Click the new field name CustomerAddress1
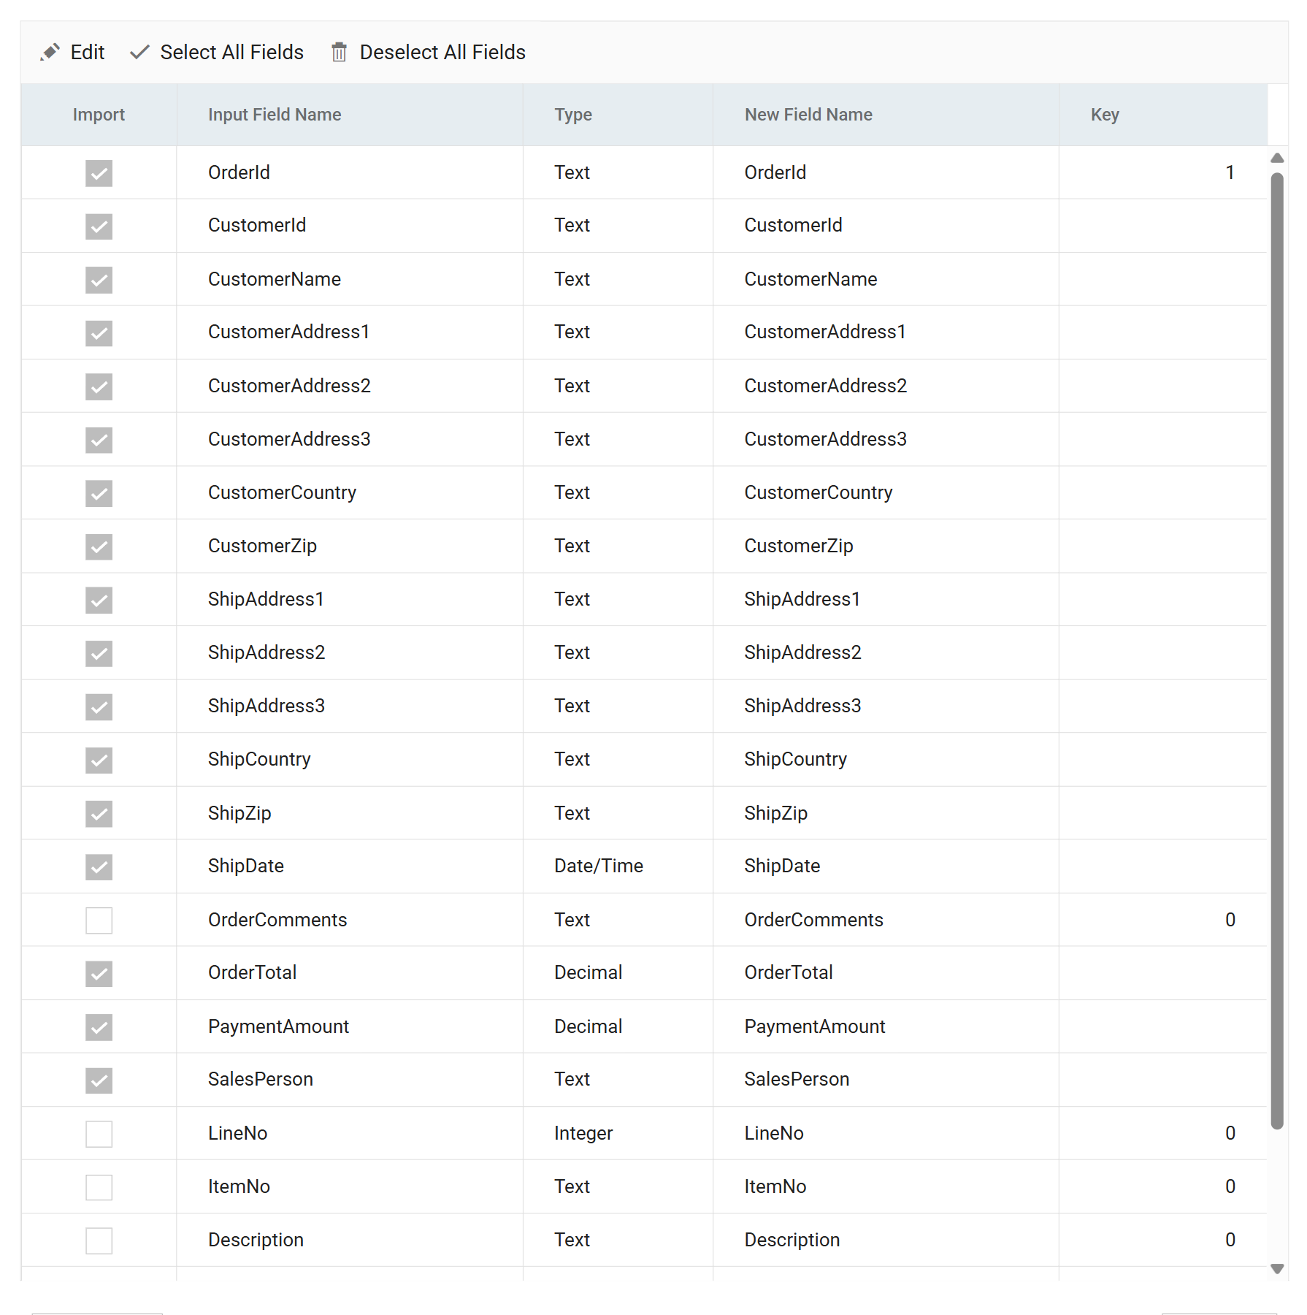The height and width of the screenshot is (1315, 1307). click(825, 332)
